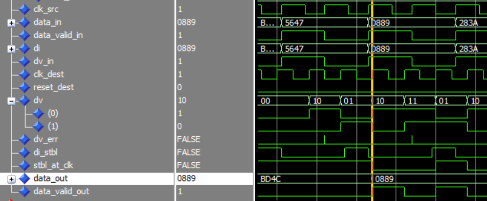
Task: Expand the data_out signal bus
Action: [x=11, y=179]
